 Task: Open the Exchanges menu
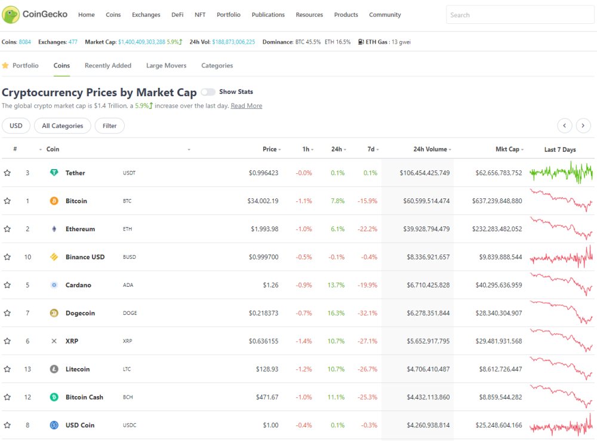[x=146, y=14]
